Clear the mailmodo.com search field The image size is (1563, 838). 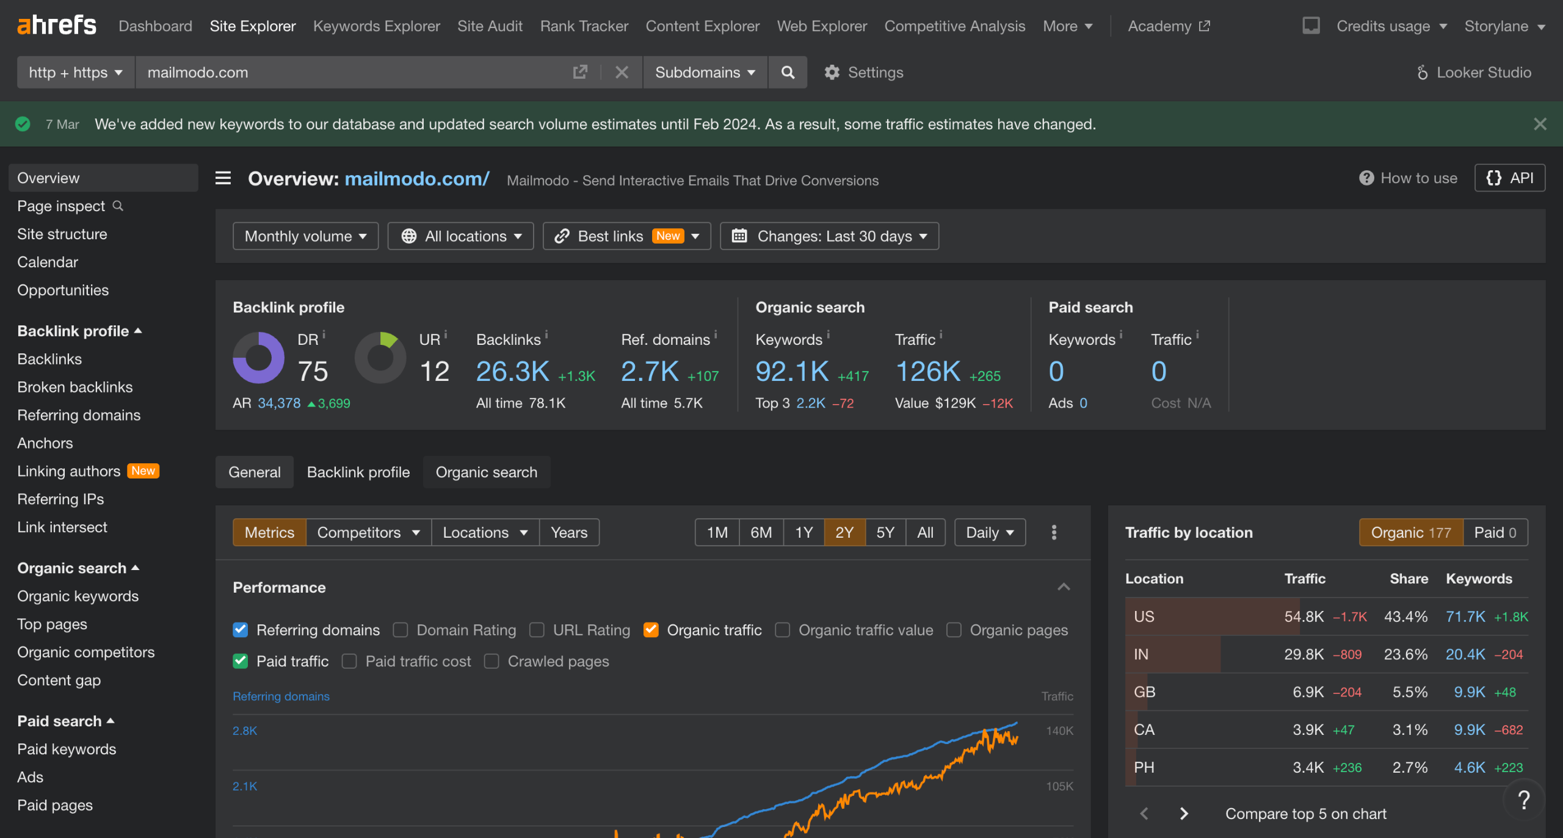[622, 72]
